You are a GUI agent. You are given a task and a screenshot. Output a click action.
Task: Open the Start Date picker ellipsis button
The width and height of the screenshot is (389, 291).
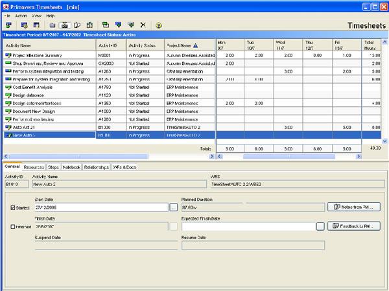(x=173, y=207)
